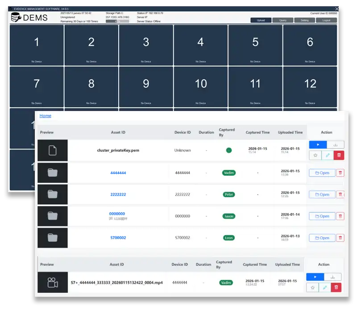Delete the S7+ mp4 video asset
This screenshot has height=312, width=357.
pos(336,287)
